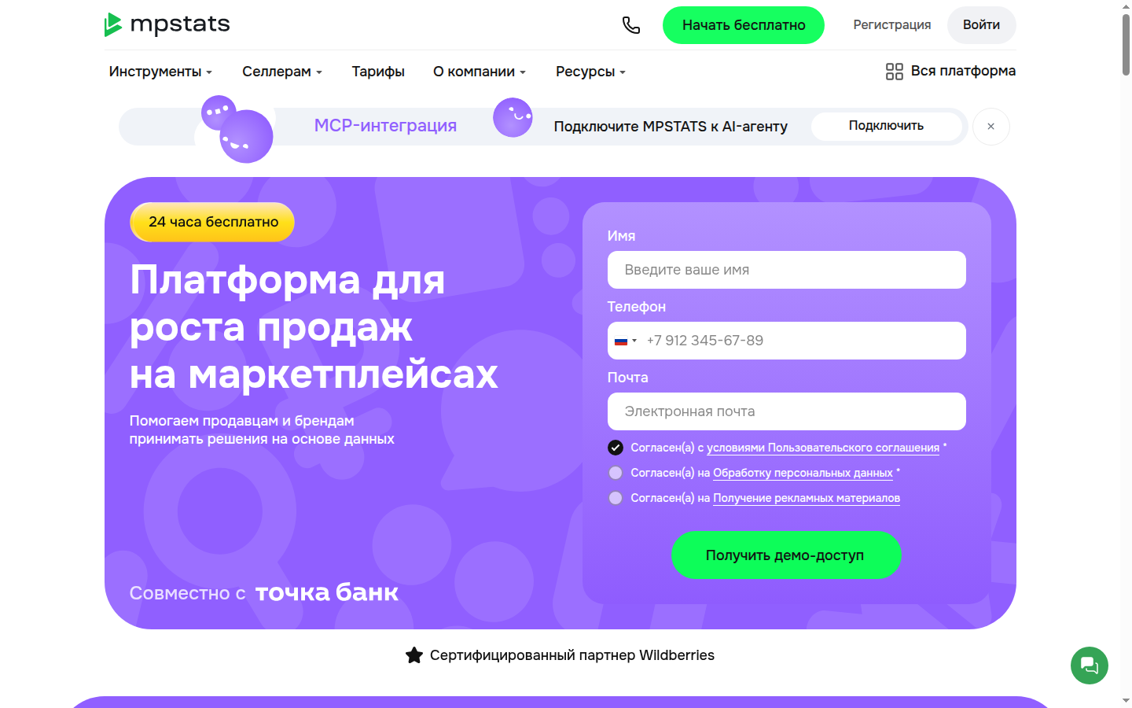The image size is (1132, 708).
Task: Check Получение рекламных материалов consent box
Action: click(616, 498)
